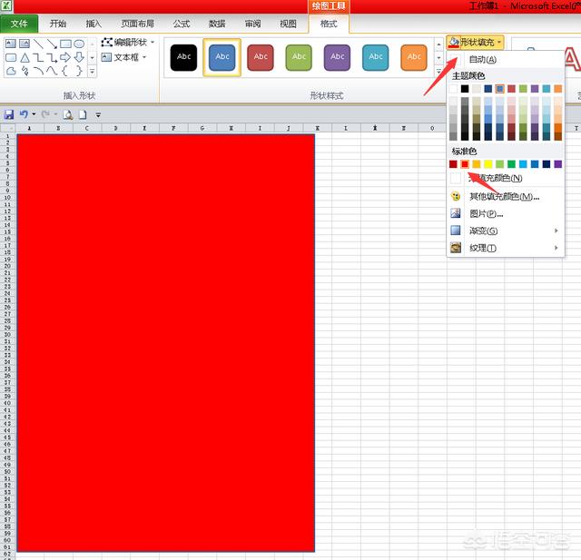Select the arc shape
581x560 pixels.
(38, 71)
